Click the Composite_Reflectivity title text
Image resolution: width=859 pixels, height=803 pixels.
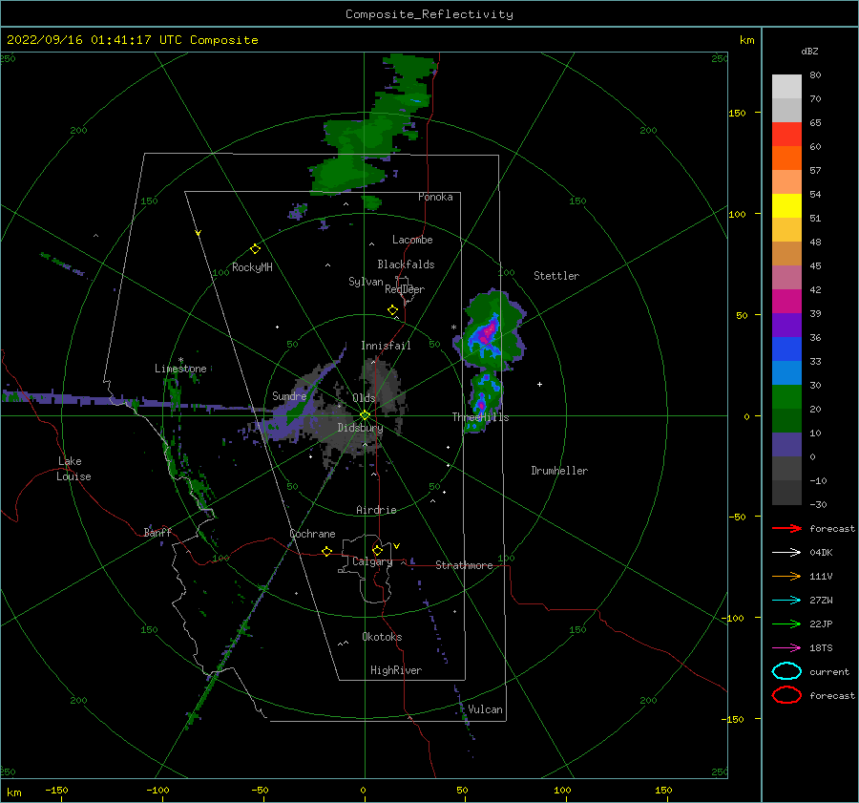click(x=429, y=14)
